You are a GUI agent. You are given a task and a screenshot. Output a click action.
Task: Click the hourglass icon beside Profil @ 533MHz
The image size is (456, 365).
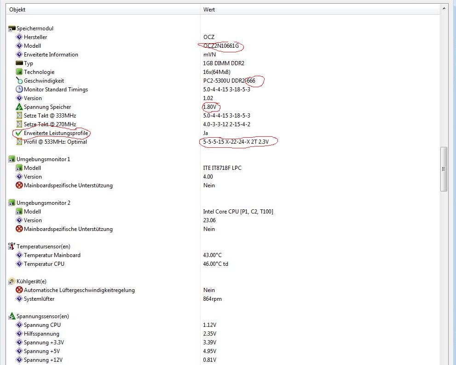19,141
